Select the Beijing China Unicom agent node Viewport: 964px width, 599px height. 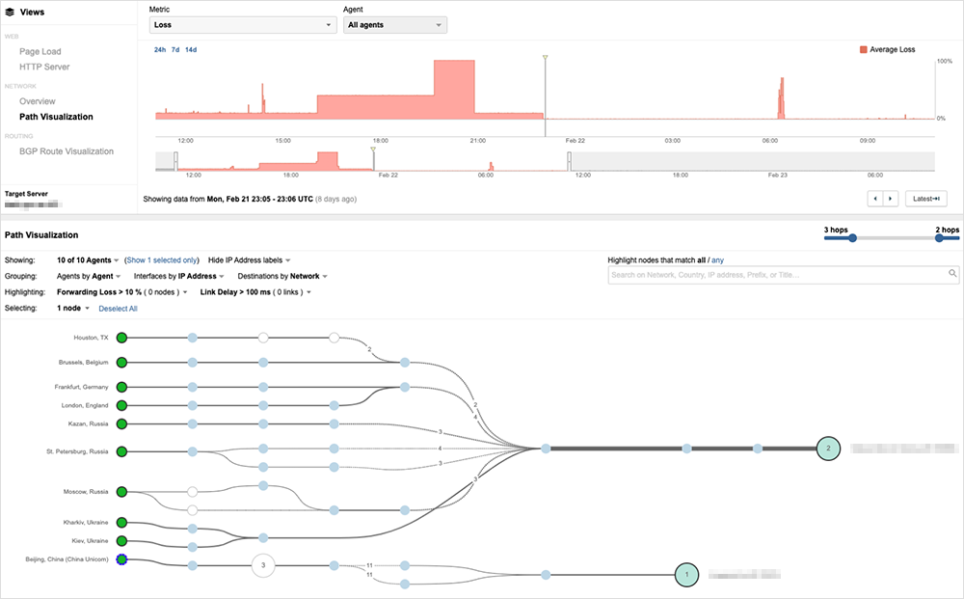(x=121, y=559)
